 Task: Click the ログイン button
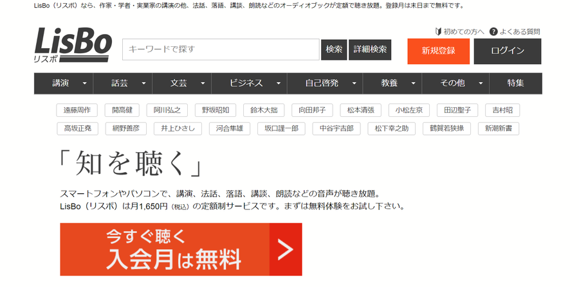click(508, 51)
